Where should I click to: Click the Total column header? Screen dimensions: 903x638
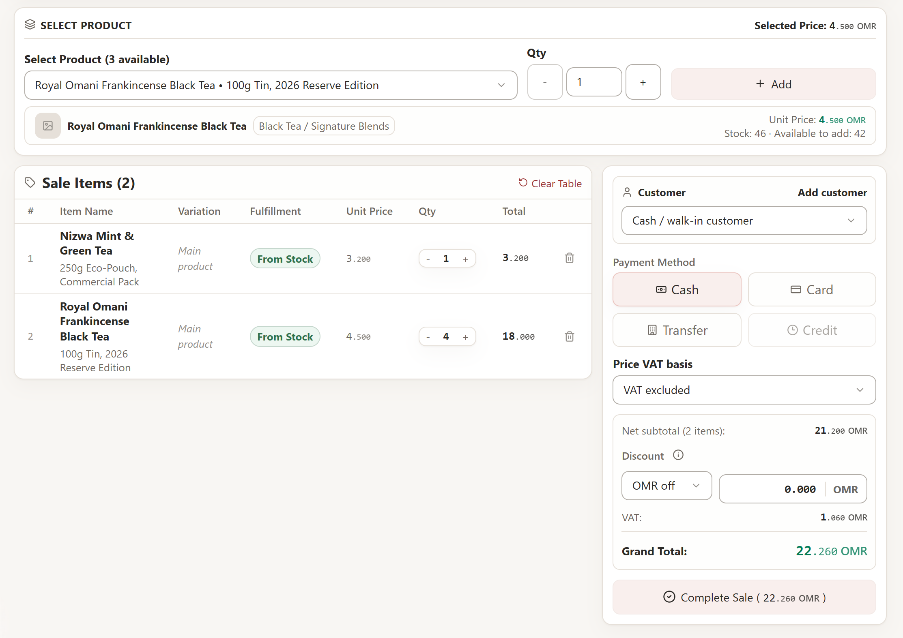(x=514, y=211)
